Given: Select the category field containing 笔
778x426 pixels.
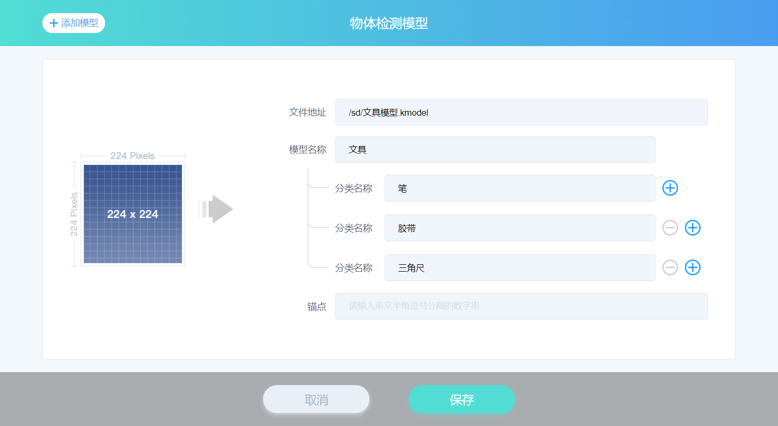Looking at the screenshot, I should [x=520, y=188].
